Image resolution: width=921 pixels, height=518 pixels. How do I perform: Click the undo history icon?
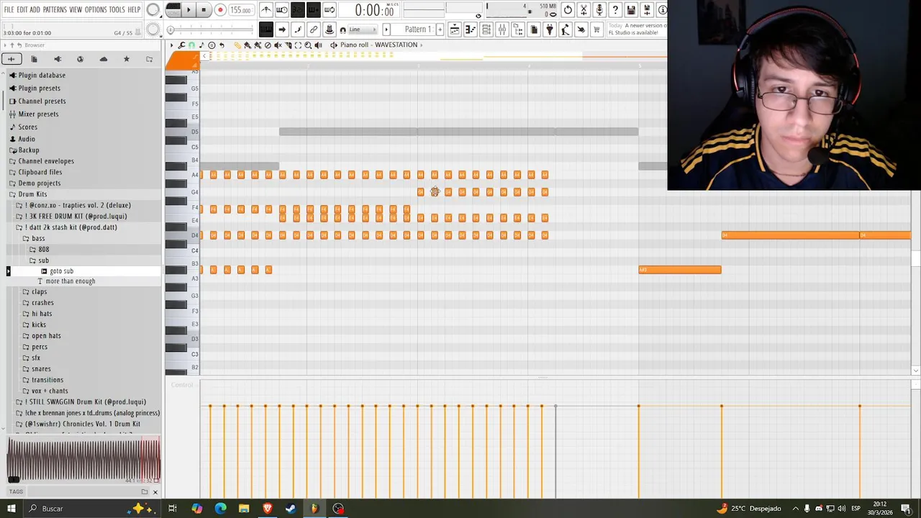(x=568, y=10)
